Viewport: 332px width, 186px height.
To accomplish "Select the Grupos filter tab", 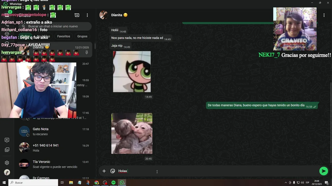I will [x=82, y=36].
